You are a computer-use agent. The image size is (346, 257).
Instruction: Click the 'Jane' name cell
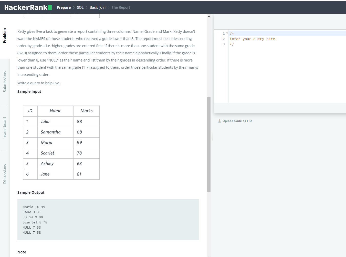(x=56, y=174)
